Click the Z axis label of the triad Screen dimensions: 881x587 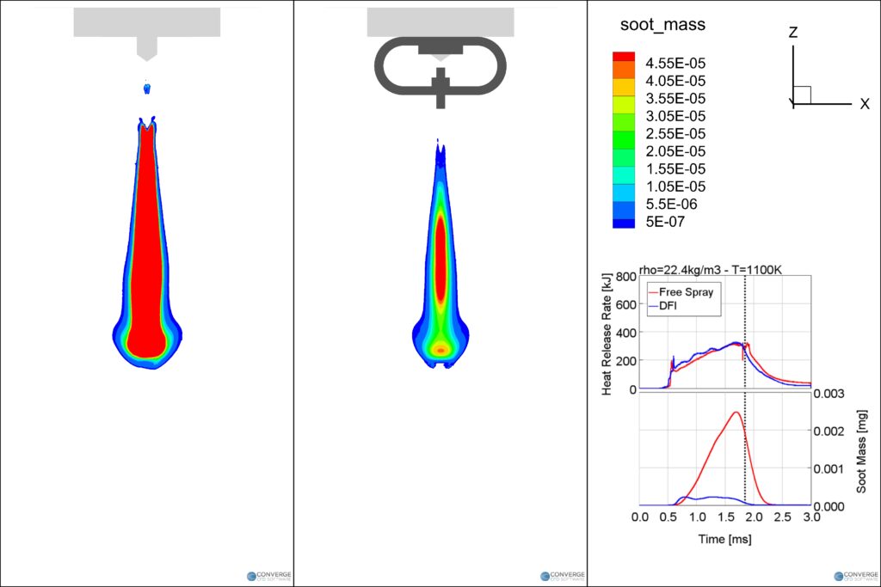[x=793, y=34]
